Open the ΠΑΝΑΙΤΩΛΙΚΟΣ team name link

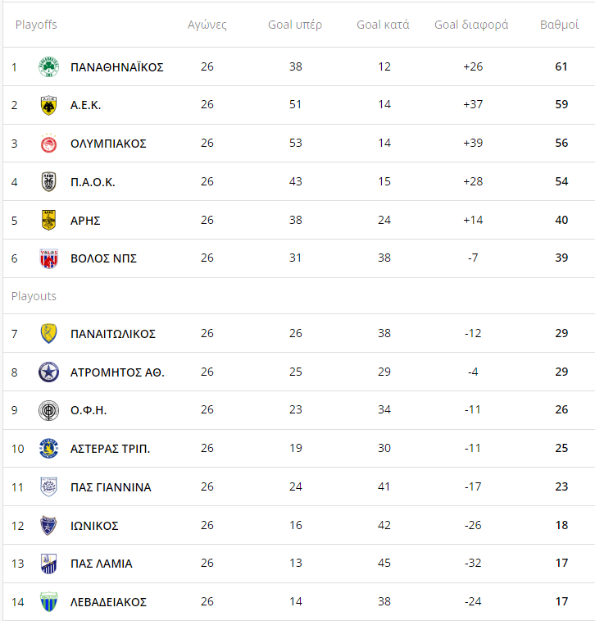113,334
